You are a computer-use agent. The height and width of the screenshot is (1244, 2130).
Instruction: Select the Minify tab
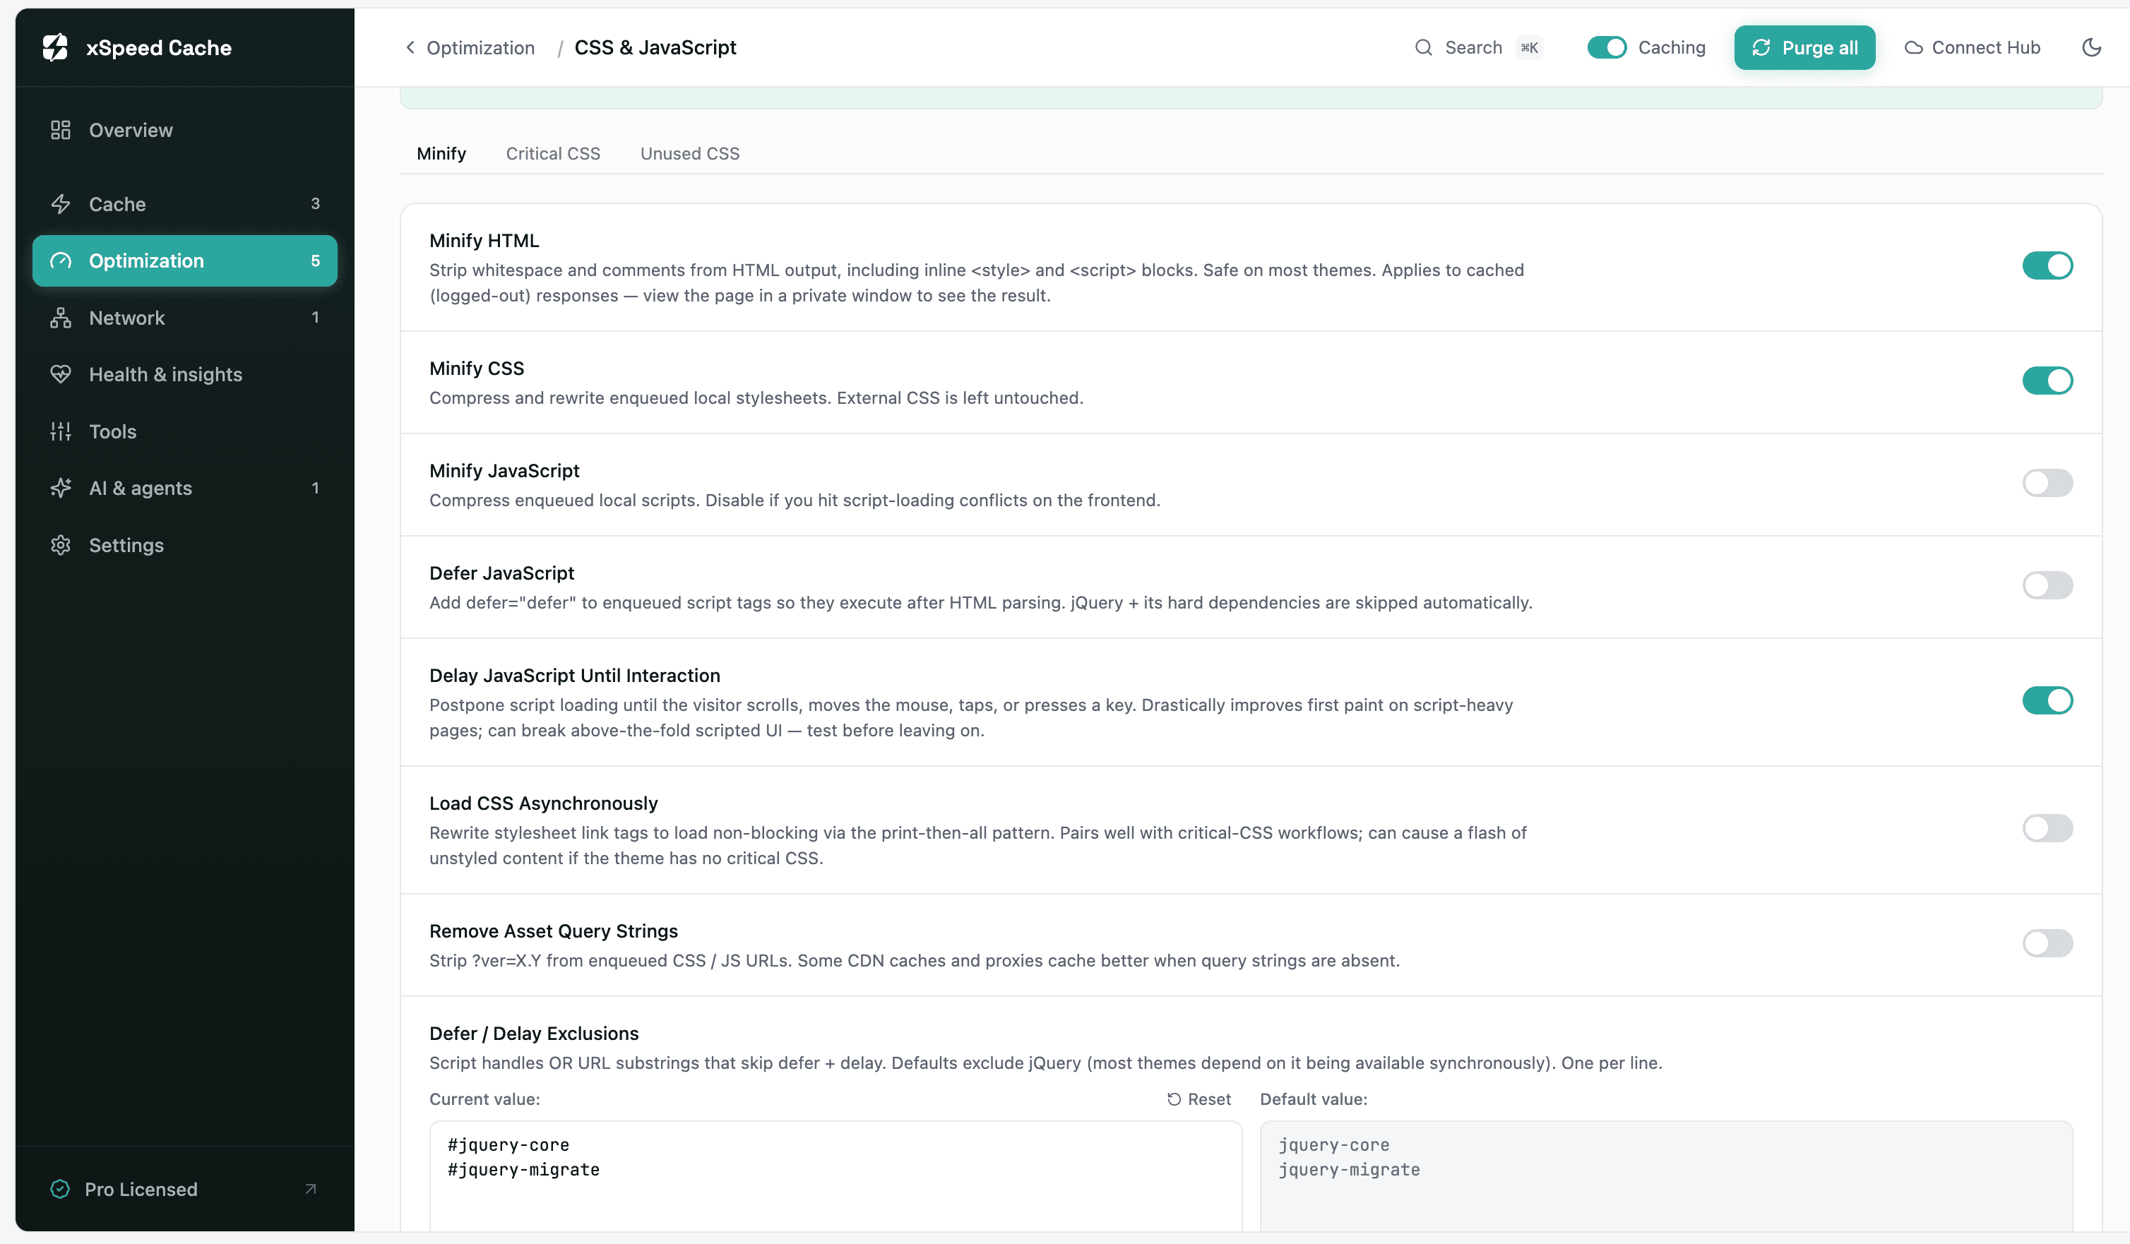click(441, 154)
